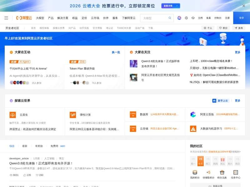This screenshot has height=187, width=250.
Task: Click 换一批 to refresh topics
Action: click(x=116, y=52)
